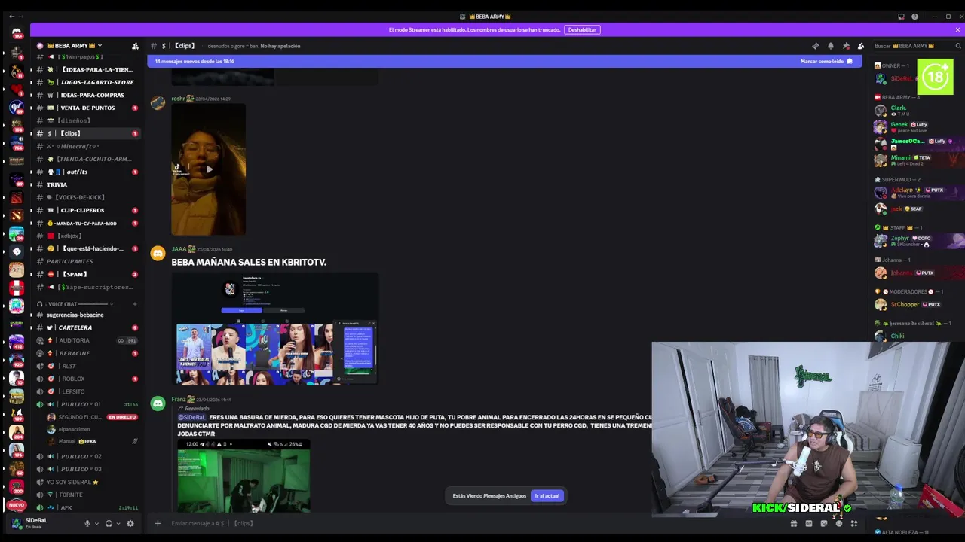Open the sticker picker icon
This screenshot has width=965, height=542.
coord(824,524)
